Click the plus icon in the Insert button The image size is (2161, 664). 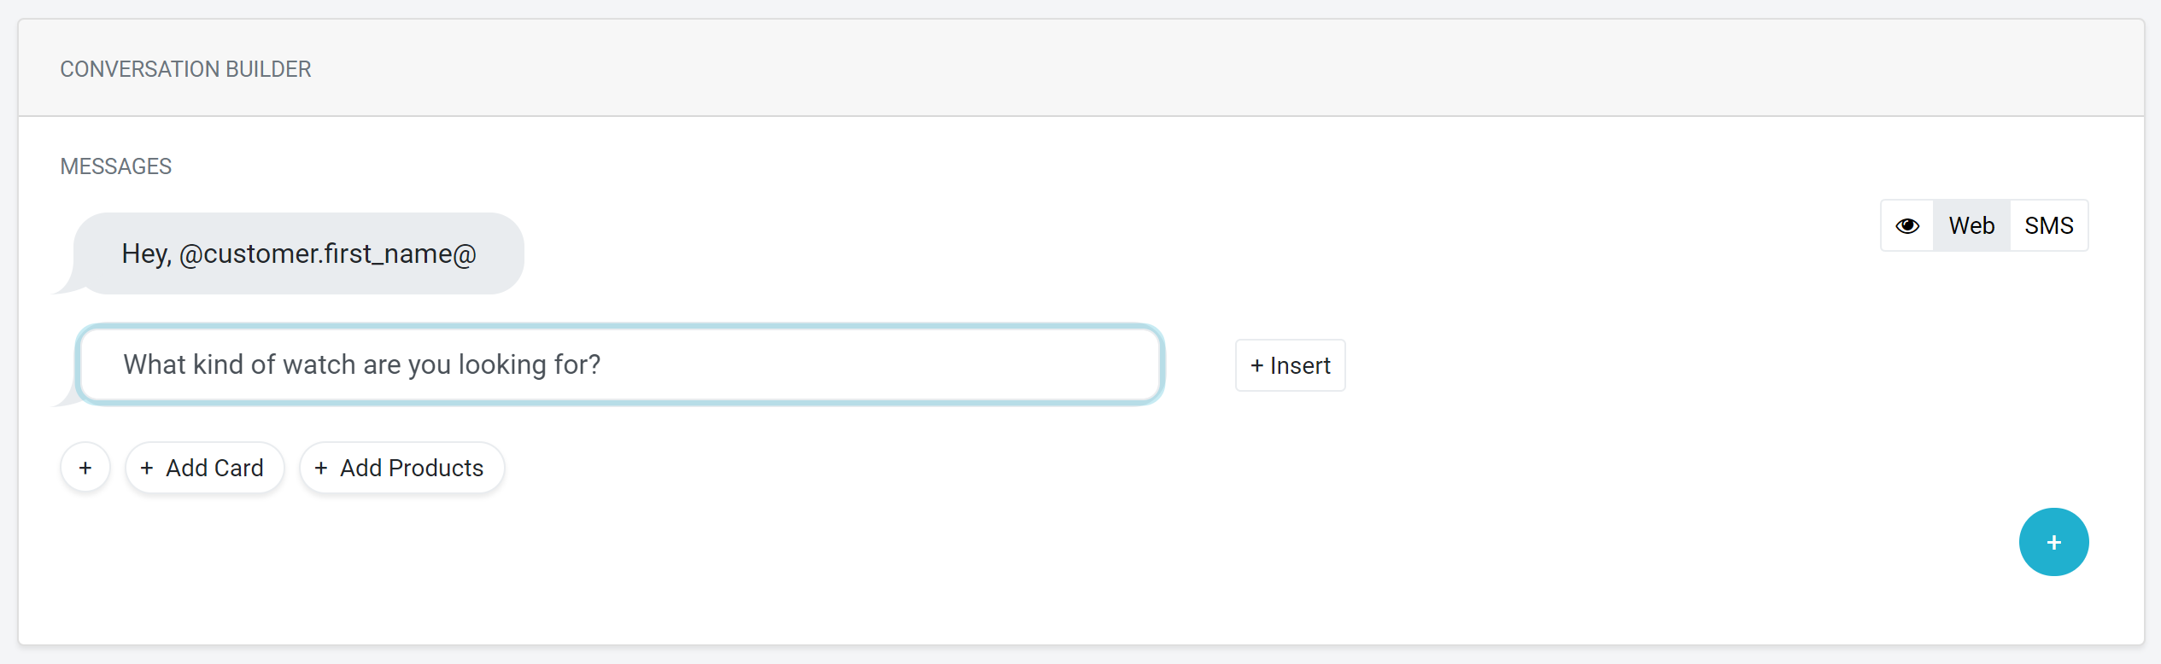click(1257, 366)
